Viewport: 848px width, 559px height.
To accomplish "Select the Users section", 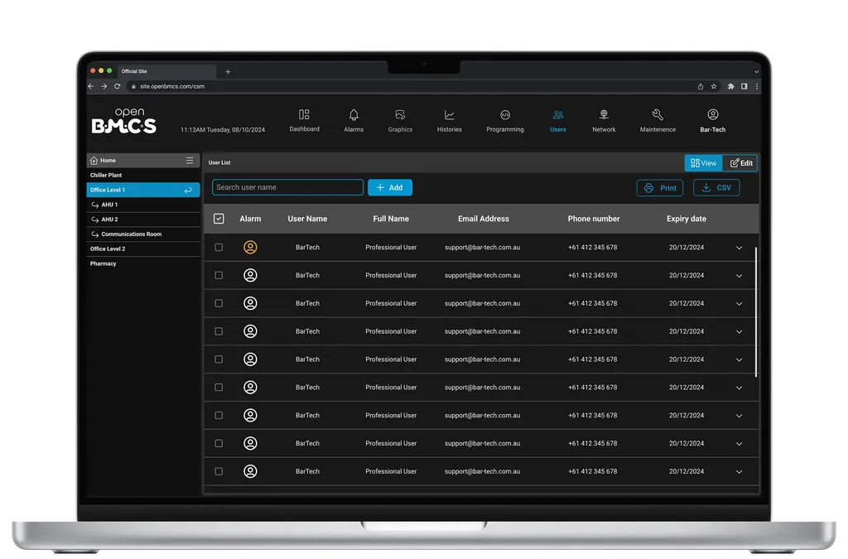I will click(x=557, y=121).
